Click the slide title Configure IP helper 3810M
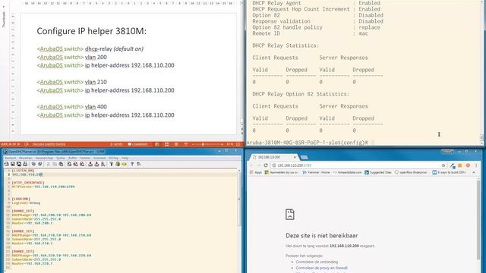This screenshot has height=273, width=486. [x=91, y=31]
